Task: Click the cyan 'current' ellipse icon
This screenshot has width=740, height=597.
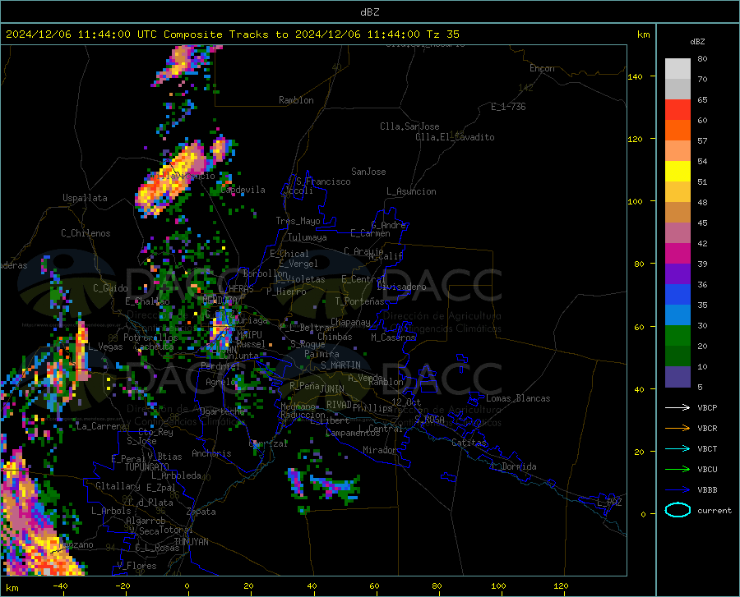Action: (x=678, y=510)
